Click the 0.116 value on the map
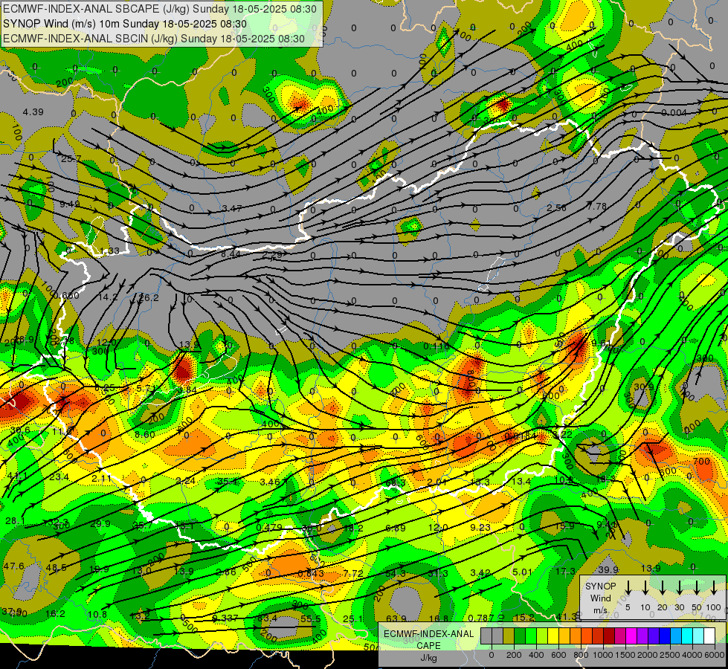Viewport: 728px width, 669px height. coord(437,346)
